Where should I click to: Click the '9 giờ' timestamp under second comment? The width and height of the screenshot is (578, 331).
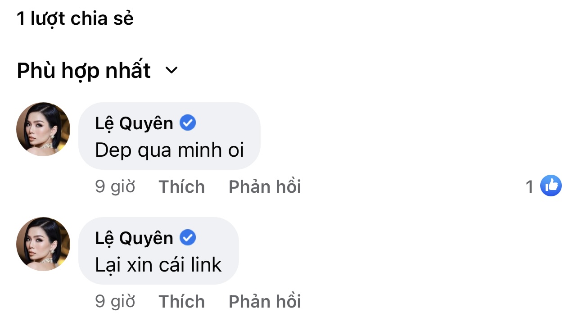115,301
